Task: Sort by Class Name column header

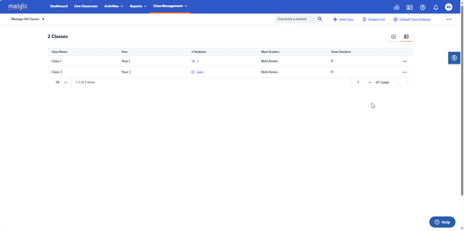Action: (59, 52)
